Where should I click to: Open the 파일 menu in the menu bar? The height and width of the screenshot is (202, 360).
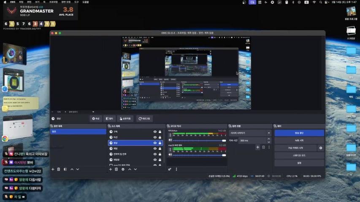(21, 2)
